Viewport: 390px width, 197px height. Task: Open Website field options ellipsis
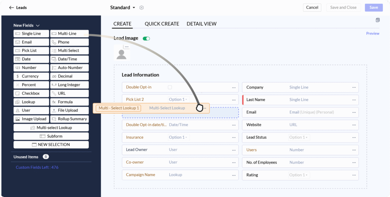(x=354, y=125)
